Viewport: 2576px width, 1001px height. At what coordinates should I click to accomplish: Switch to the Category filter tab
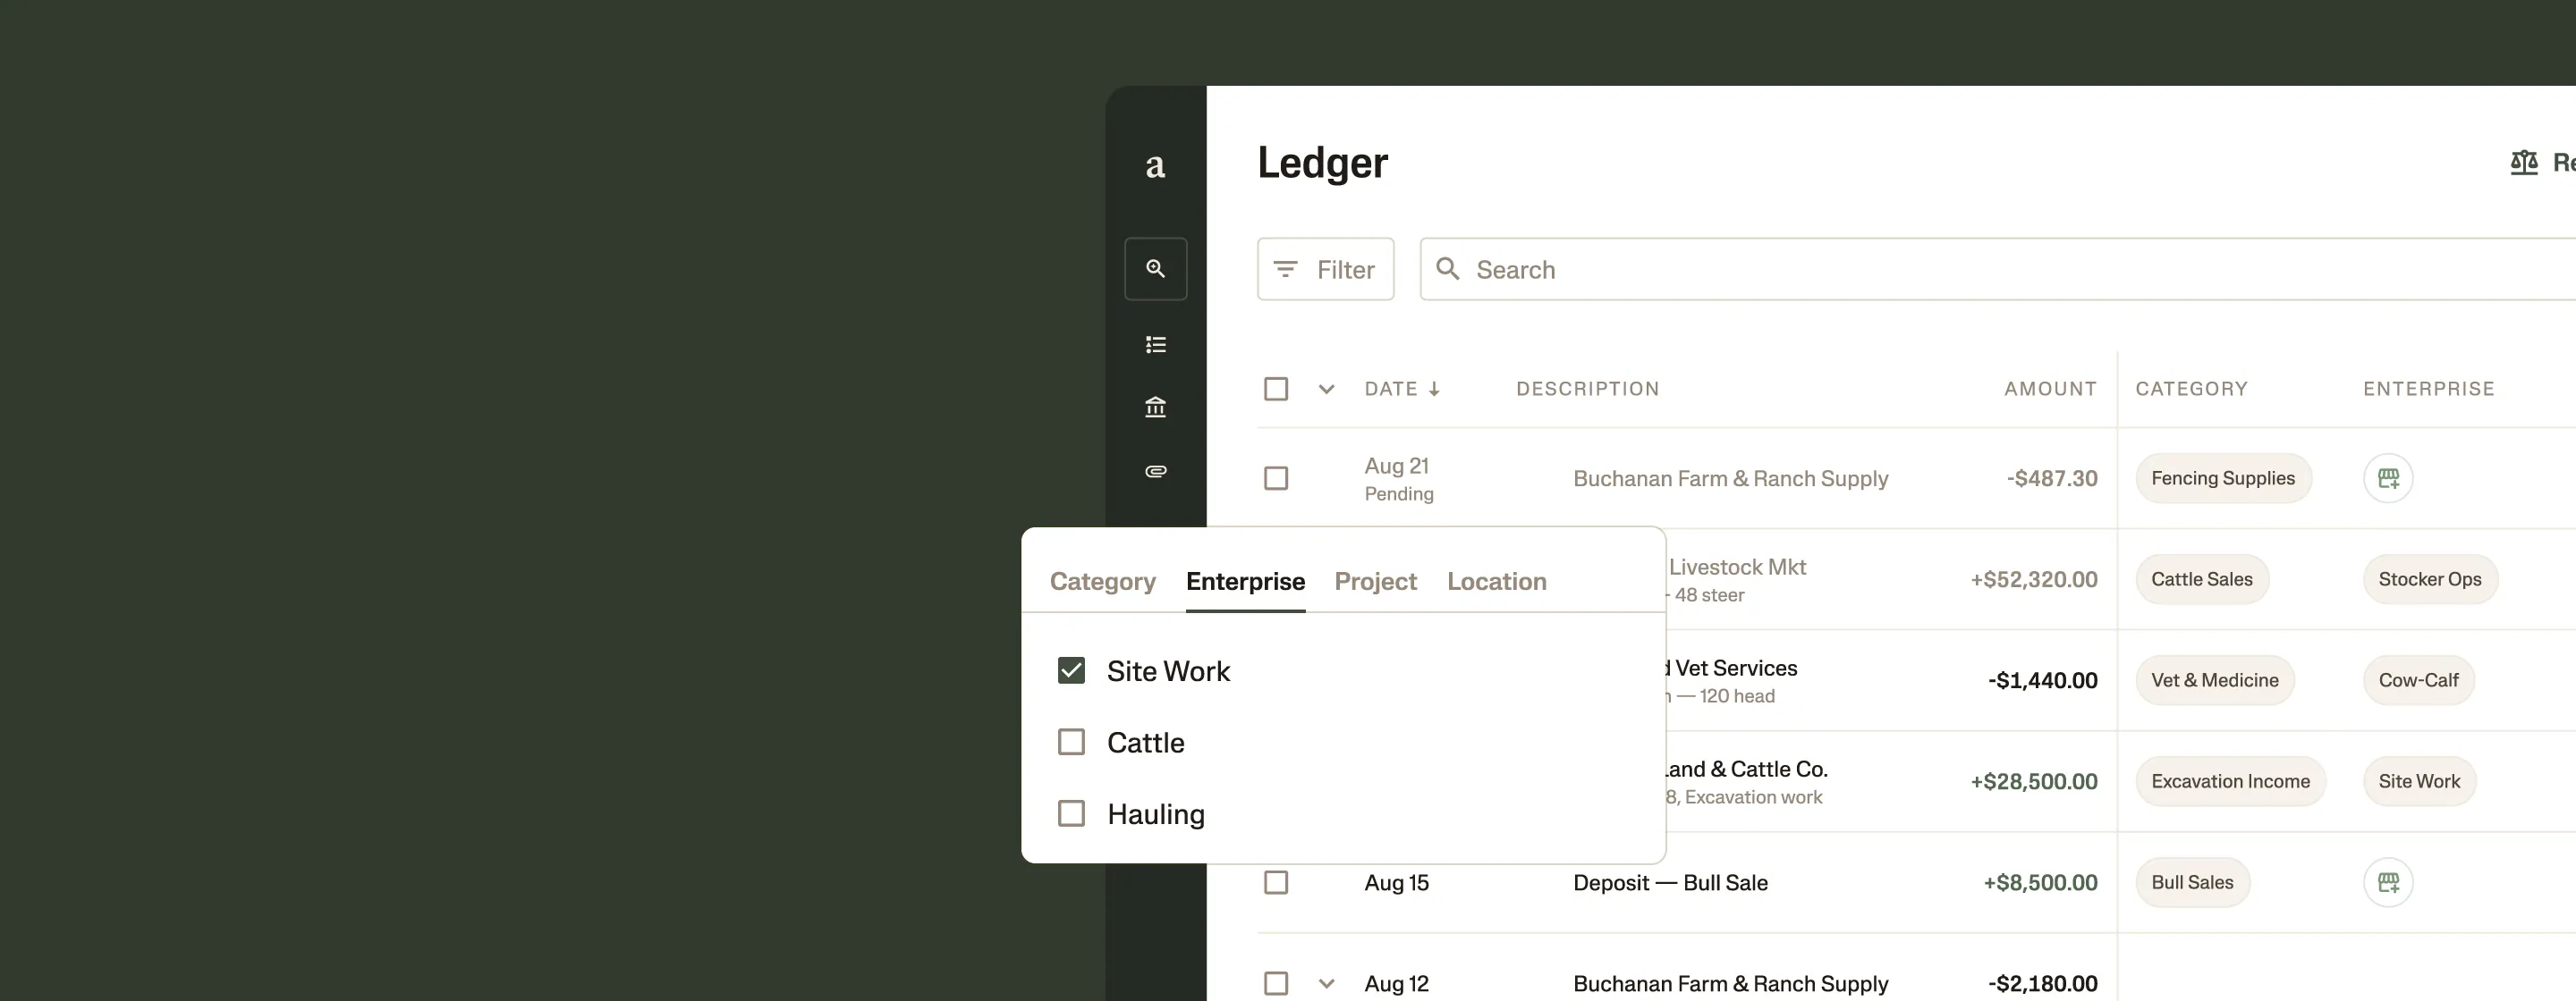point(1102,582)
